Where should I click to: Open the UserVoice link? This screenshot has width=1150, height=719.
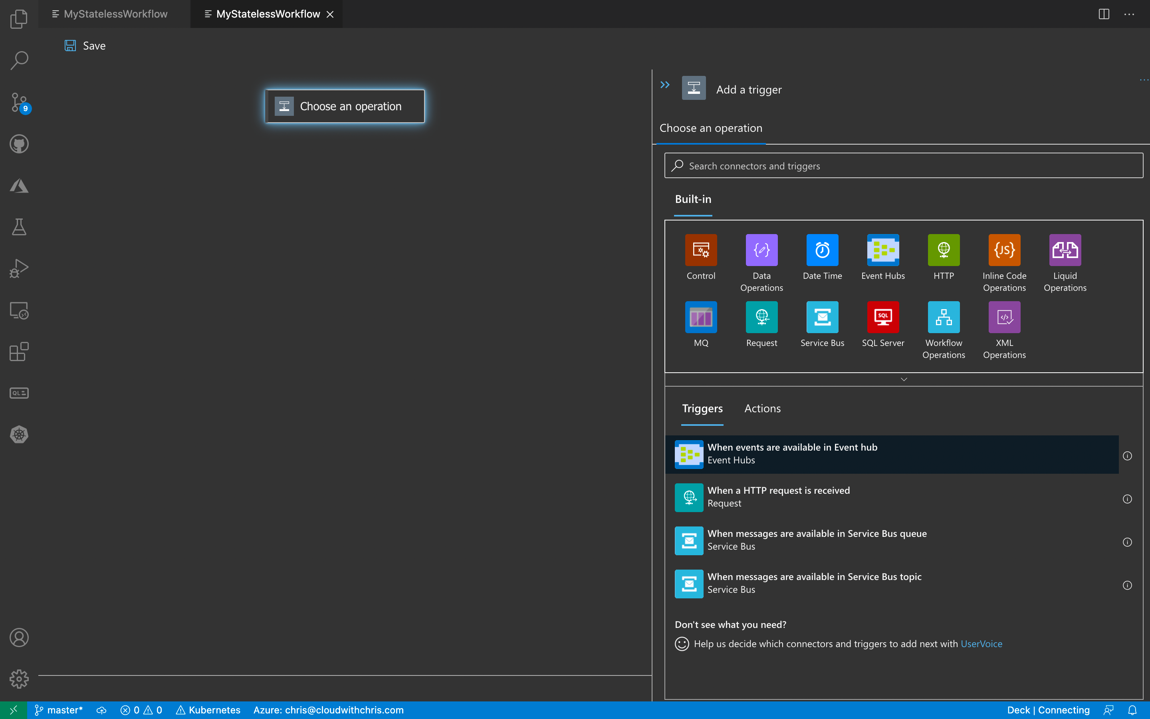[x=981, y=644]
